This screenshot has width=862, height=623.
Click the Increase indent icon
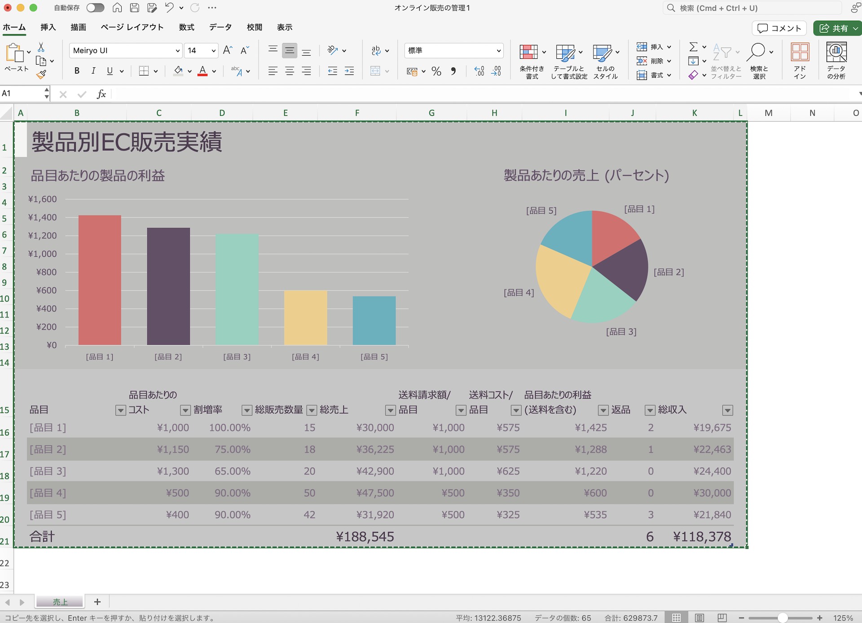[349, 71]
